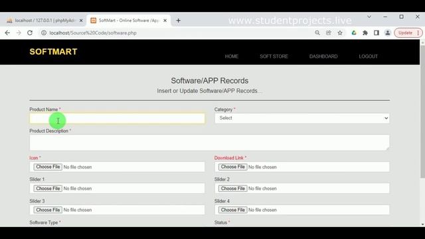Image resolution: width=425 pixels, height=239 pixels.
Task: Open the Extensions puzzle icon
Action: click(x=365, y=33)
